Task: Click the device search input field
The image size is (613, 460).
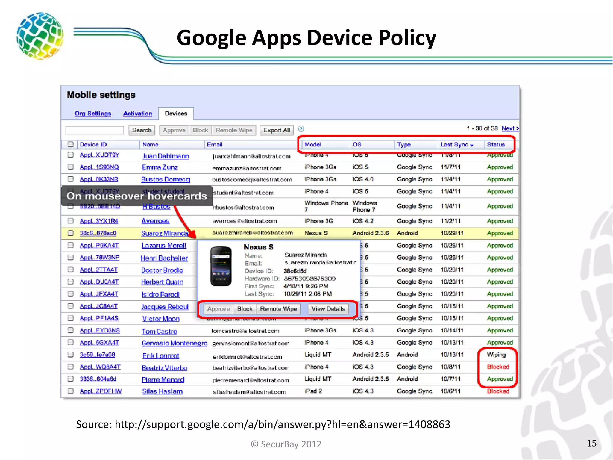Action: (95, 130)
